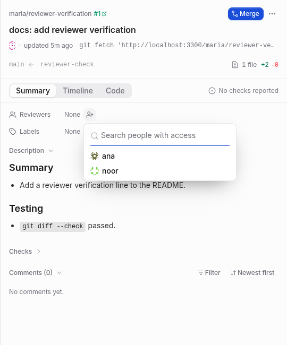The image size is (287, 345).
Task: Click the add reviewer person-plus icon
Action: tap(90, 115)
